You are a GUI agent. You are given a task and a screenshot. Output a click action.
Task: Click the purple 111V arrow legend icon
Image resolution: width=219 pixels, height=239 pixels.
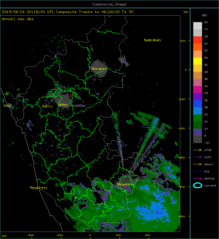coord(197,157)
